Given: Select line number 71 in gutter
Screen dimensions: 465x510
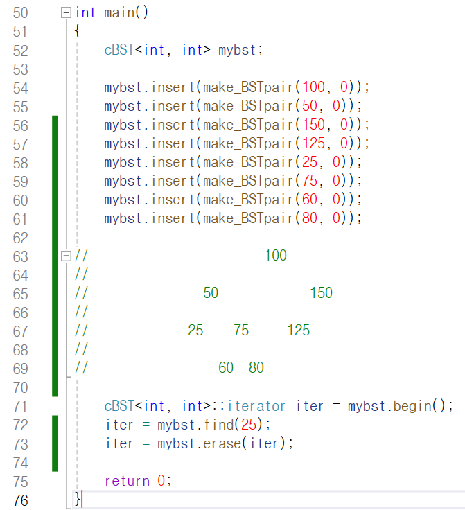Looking at the screenshot, I should point(21,406).
